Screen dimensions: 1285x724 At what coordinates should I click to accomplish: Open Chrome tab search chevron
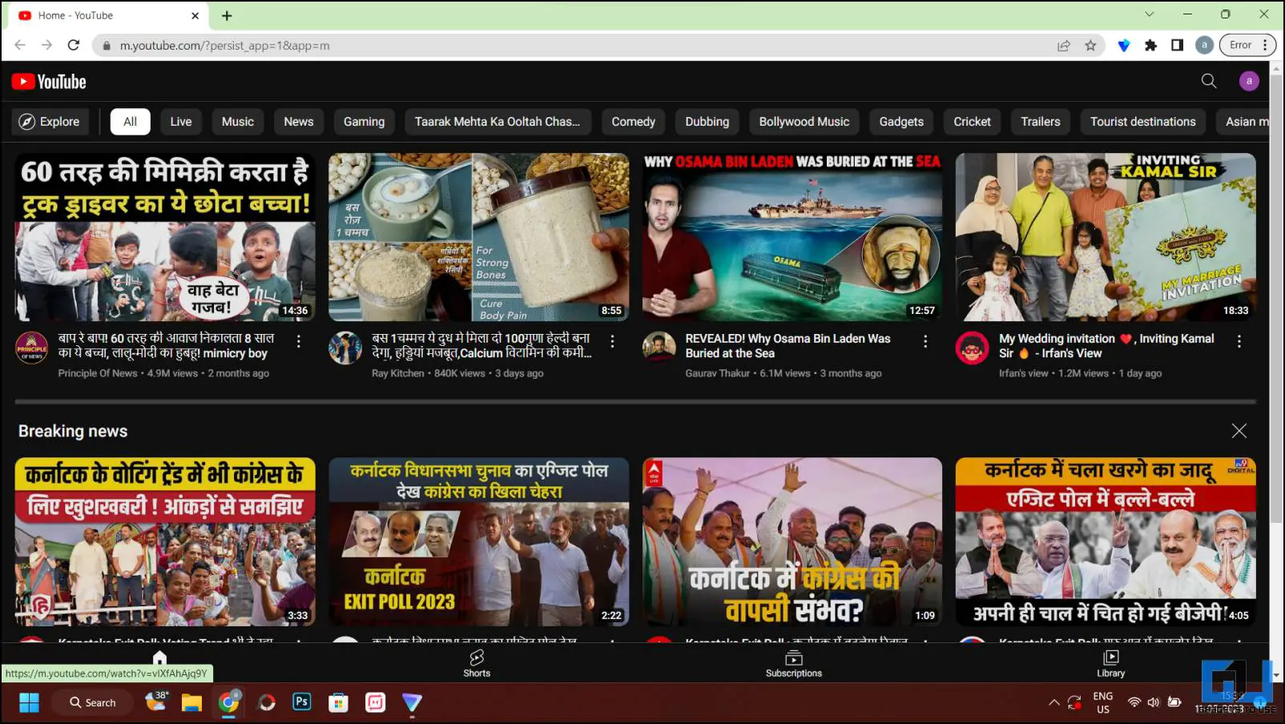click(1149, 14)
